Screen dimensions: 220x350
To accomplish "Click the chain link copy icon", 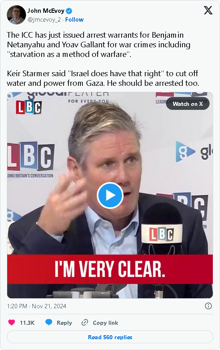I will (85, 323).
